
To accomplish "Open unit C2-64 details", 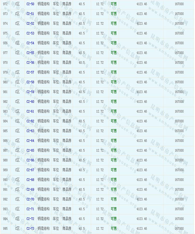I will [x=30, y=141].
